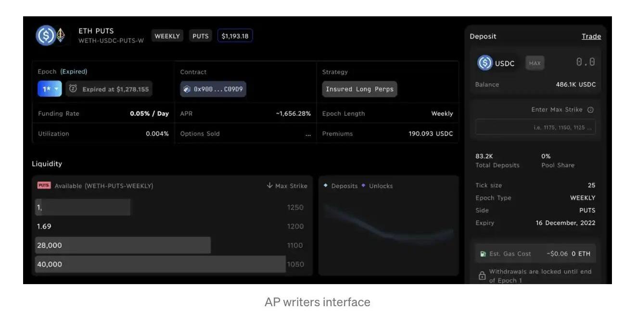636x311 pixels.
Task: Click the clock icon next to Expired price
Action: (x=73, y=89)
